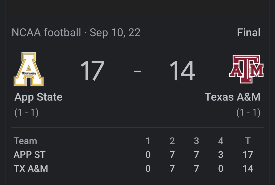Click Texas A&M's large score of 14
275x185 pixels.
coord(182,71)
